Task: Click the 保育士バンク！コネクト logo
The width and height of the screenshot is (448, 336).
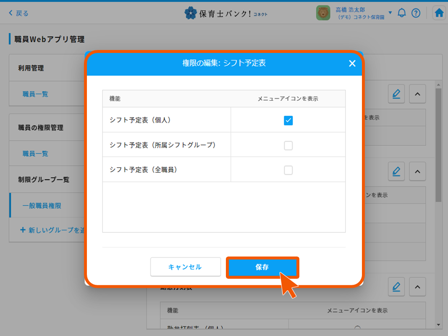Action: tap(225, 13)
